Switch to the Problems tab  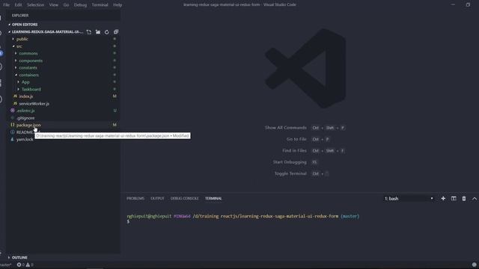(x=135, y=199)
